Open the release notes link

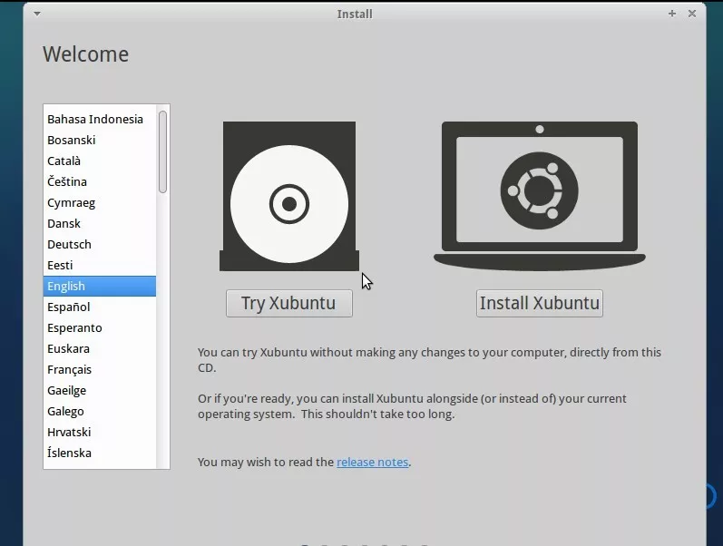[x=373, y=462]
